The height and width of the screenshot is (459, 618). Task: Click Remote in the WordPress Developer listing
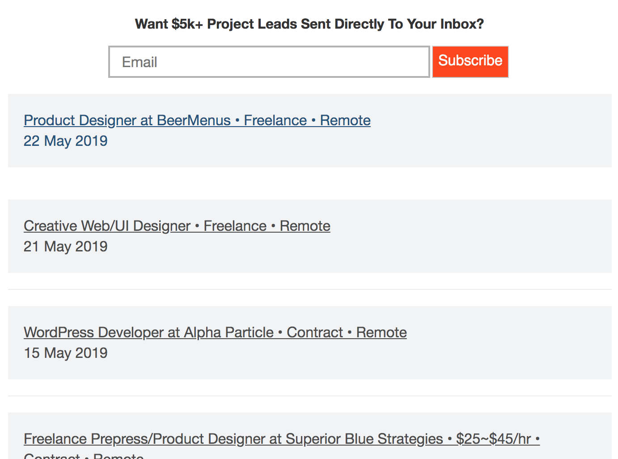point(381,332)
